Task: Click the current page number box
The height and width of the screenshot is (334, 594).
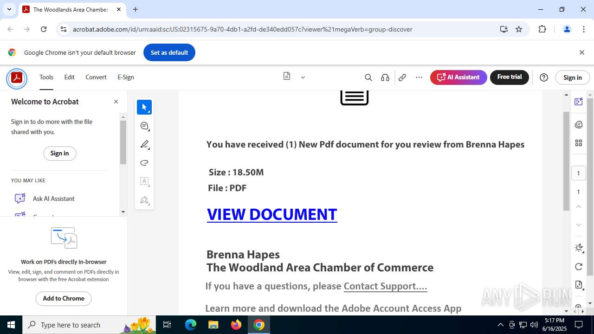Action: (x=578, y=173)
